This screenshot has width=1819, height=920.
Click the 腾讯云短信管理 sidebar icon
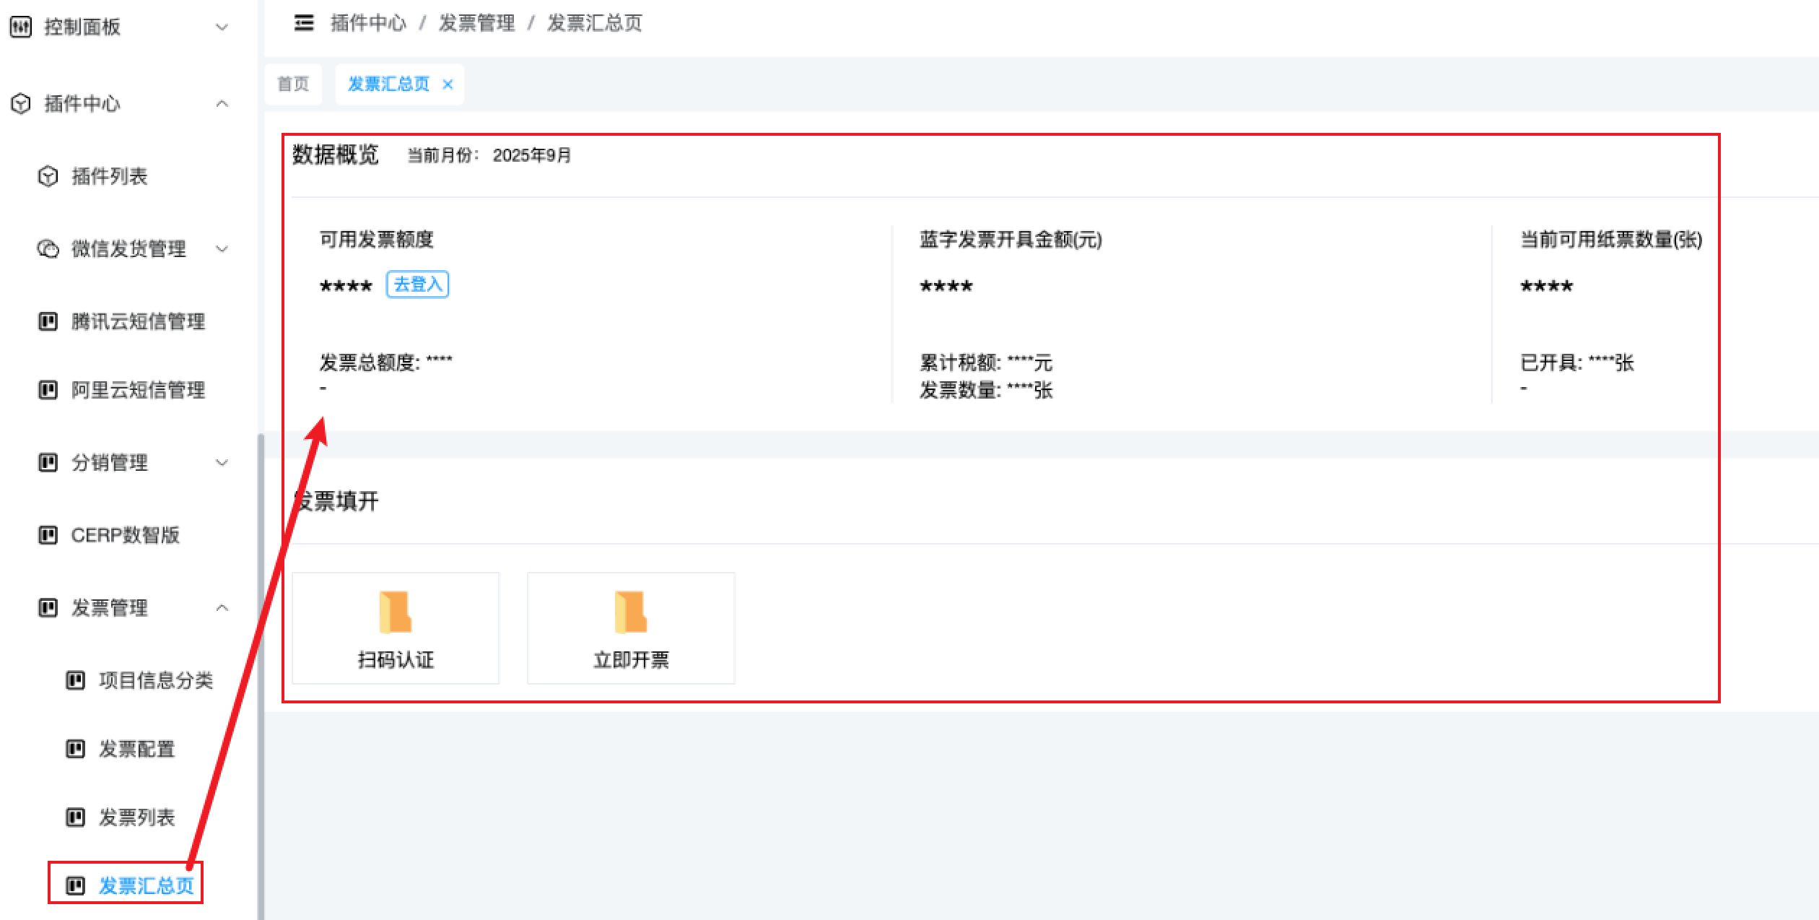pos(48,321)
